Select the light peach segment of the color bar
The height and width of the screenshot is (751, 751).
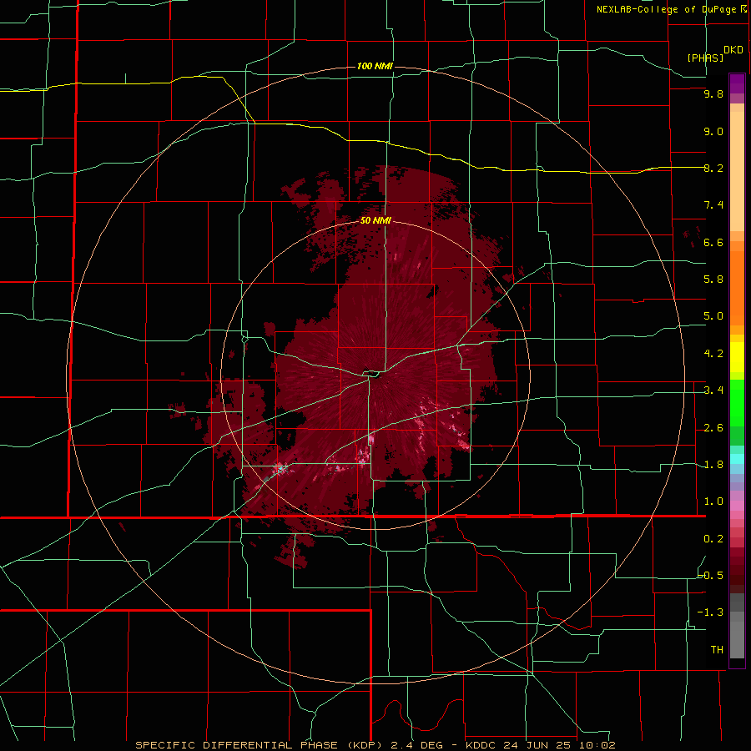click(x=737, y=171)
